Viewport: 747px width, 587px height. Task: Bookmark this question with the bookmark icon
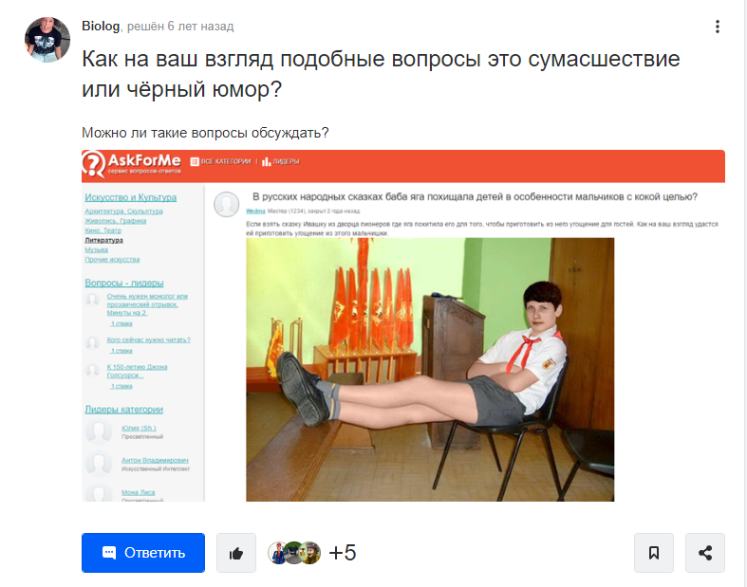[x=654, y=553]
